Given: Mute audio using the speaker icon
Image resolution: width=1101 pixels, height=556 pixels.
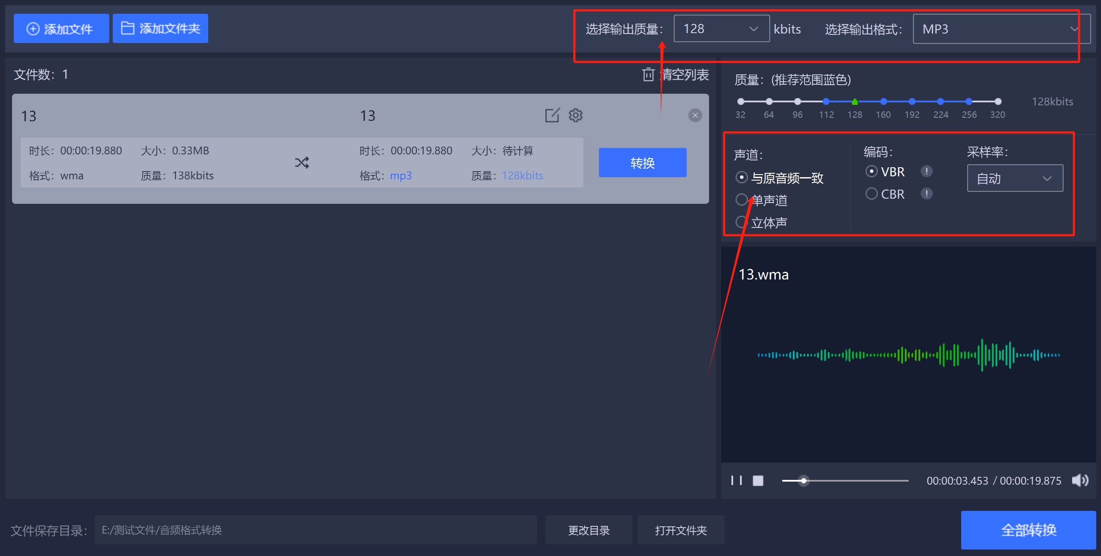Looking at the screenshot, I should (x=1080, y=480).
